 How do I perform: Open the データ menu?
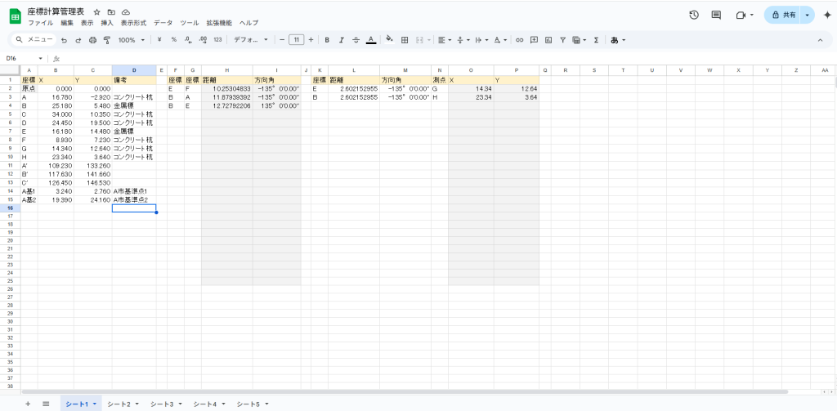[x=163, y=23]
